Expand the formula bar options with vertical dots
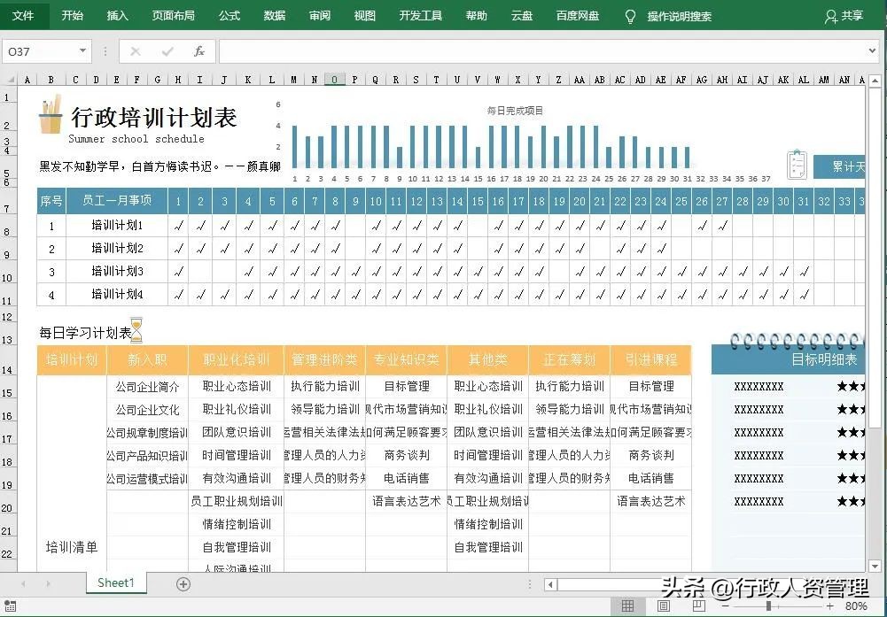This screenshot has width=887, height=617. pyautogui.click(x=105, y=50)
